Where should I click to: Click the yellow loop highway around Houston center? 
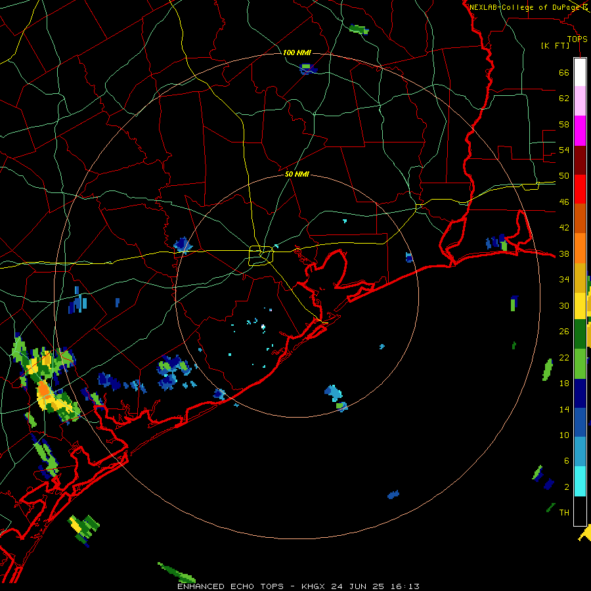coord(261,255)
